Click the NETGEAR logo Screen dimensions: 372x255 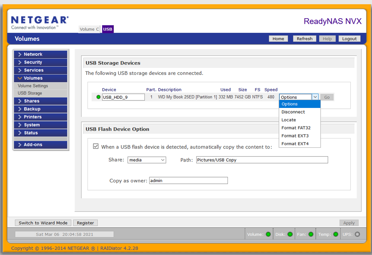pyautogui.click(x=39, y=22)
